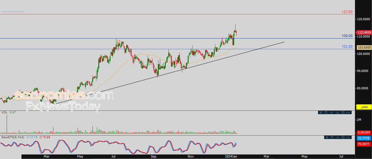This screenshot has height=159, width=372.
Task: Move the SlowSTO panel up
Action: [x=337, y=137]
